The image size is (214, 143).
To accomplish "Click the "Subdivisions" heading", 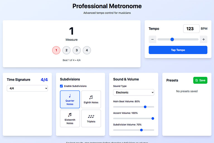I will (70, 79).
